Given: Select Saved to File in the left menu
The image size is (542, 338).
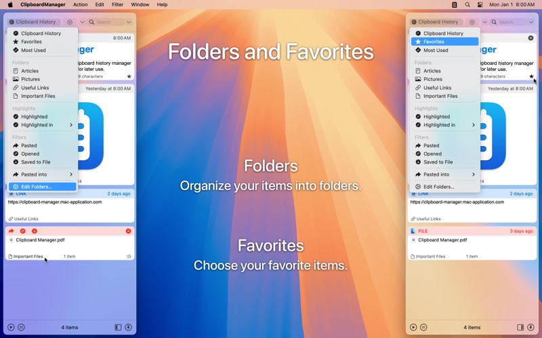Looking at the screenshot, I should click(x=43, y=162).
